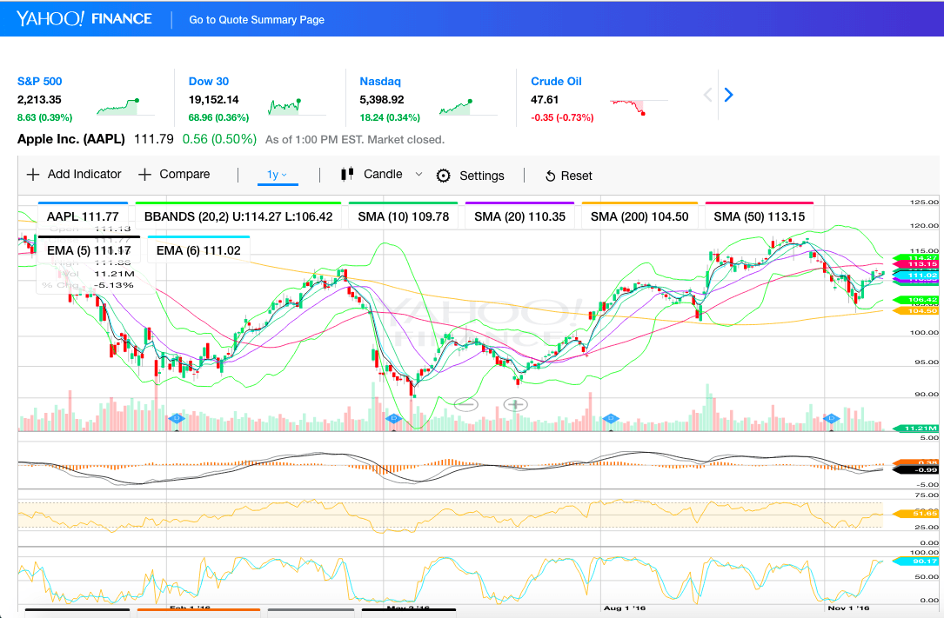Click the plus icon beside Add Indicator
944x618 pixels.
point(33,175)
